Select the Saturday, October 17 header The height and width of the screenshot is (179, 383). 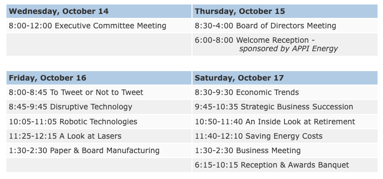tap(285, 78)
